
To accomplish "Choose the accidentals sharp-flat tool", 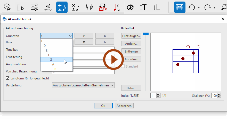I will coord(90,7).
